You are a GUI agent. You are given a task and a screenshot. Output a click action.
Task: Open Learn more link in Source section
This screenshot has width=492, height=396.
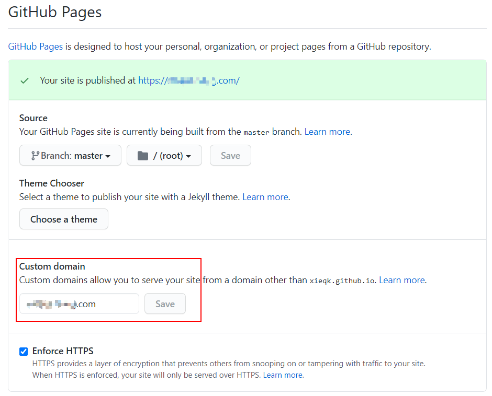(327, 132)
